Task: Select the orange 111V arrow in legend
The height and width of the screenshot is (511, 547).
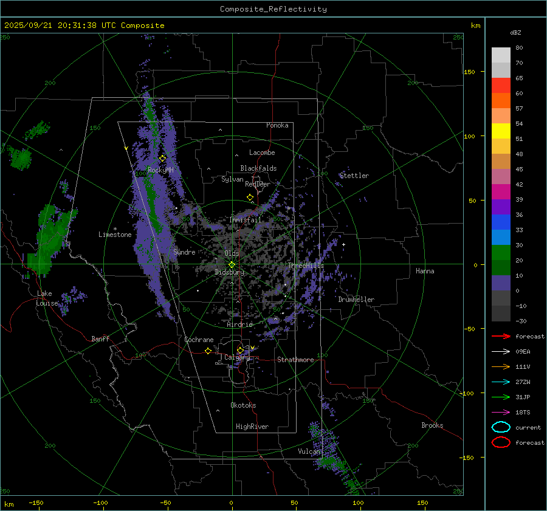Action: 501,366
